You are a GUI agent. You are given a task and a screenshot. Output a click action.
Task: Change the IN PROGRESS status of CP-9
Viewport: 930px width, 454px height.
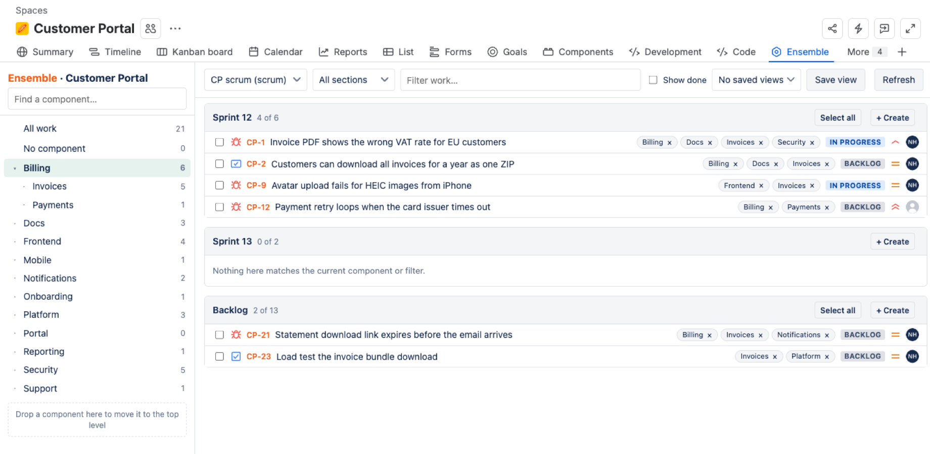click(x=855, y=186)
